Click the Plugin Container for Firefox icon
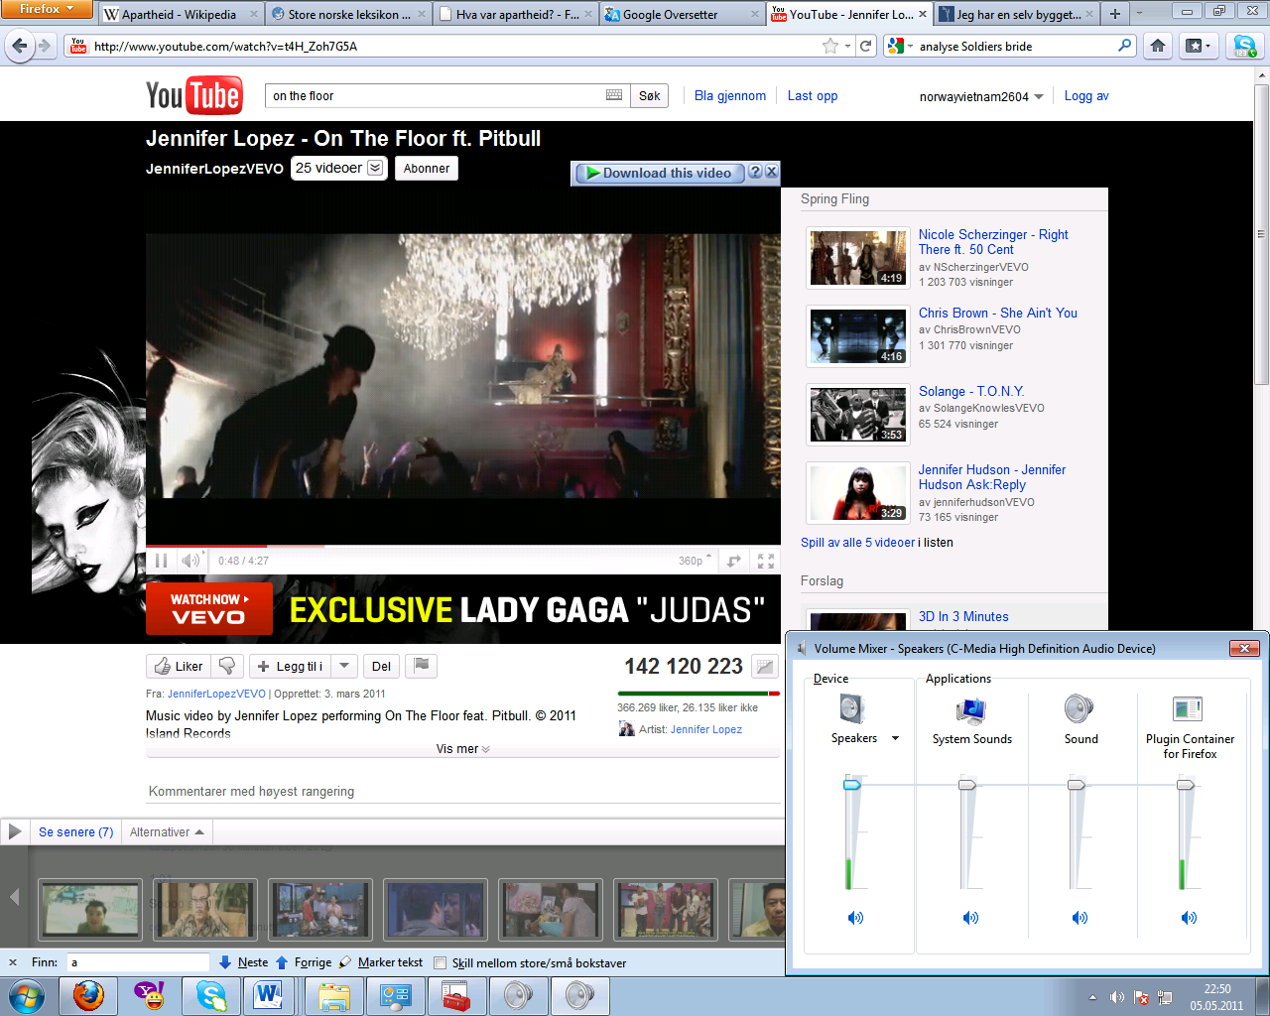Image resolution: width=1270 pixels, height=1016 pixels. tap(1188, 709)
